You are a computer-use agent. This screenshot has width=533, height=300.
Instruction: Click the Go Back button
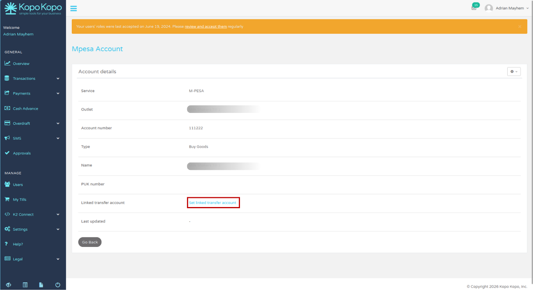(90, 242)
